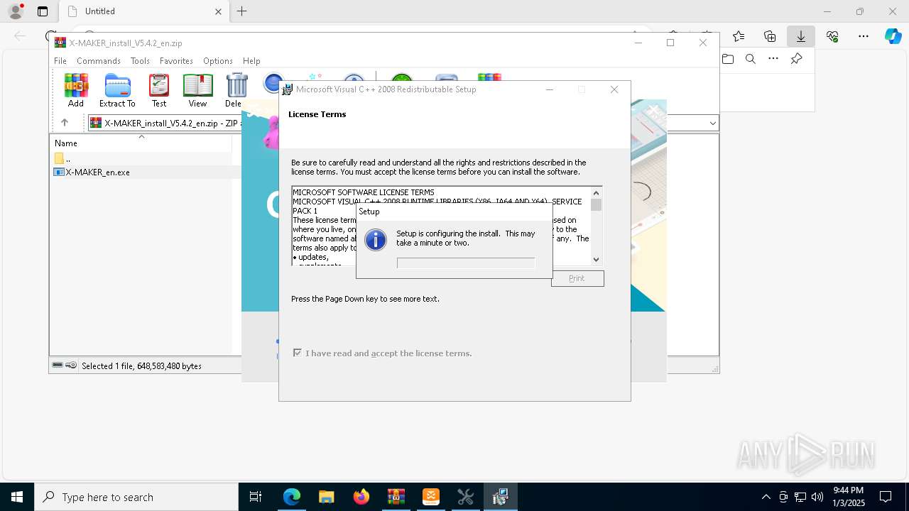
Task: Open Microsoft Edge from the taskbar
Action: click(292, 497)
